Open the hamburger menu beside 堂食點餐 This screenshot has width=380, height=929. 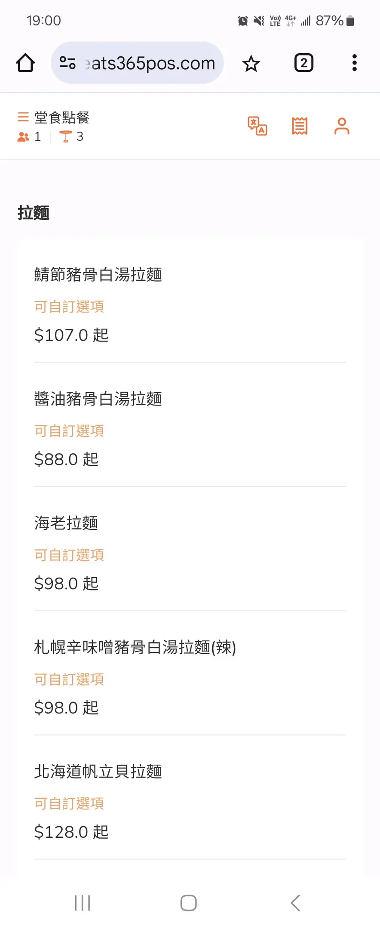(x=23, y=117)
